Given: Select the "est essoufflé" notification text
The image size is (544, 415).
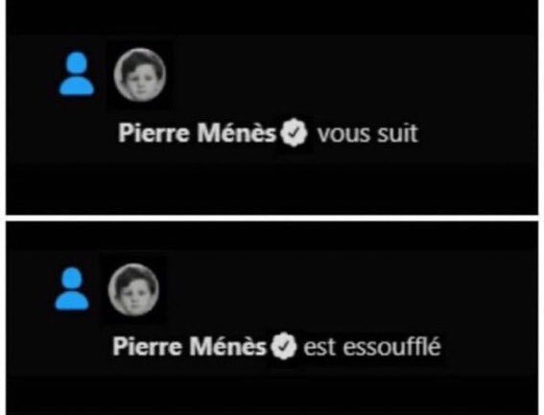Looking at the screenshot, I should pos(372,346).
